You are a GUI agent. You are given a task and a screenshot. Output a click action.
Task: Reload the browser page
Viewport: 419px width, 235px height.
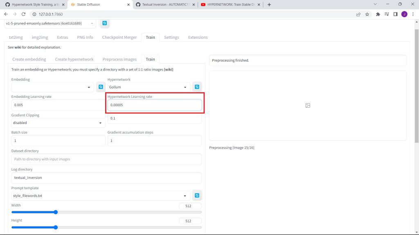[24, 14]
